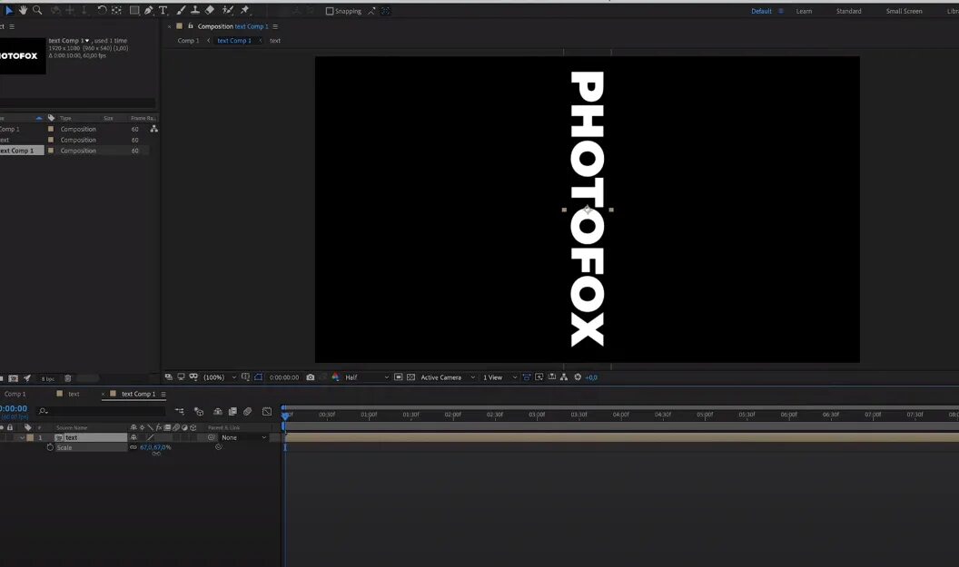The image size is (959, 567).
Task: Toggle Transparency Grid in the viewer
Action: 411,377
